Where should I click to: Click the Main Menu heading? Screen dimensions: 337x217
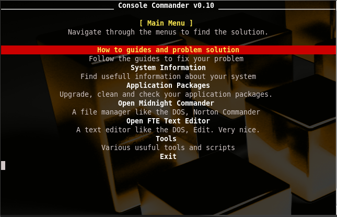coord(166,23)
